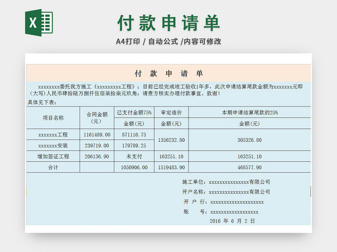
Task: Click the 未支付 cell
Action: (x=134, y=156)
